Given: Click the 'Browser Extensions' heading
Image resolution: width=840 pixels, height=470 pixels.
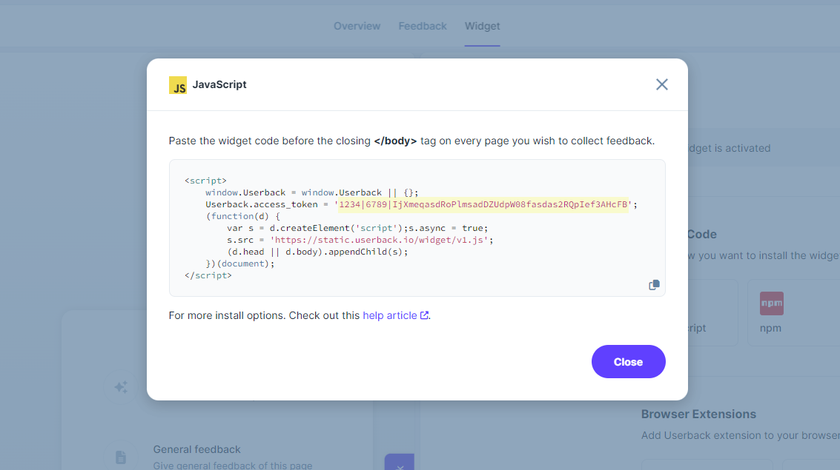Looking at the screenshot, I should coord(698,414).
